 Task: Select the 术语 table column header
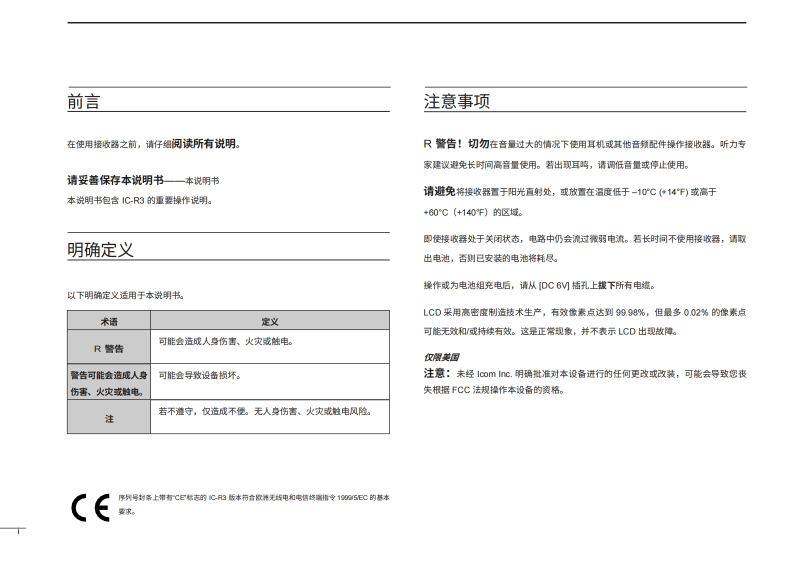(x=109, y=321)
